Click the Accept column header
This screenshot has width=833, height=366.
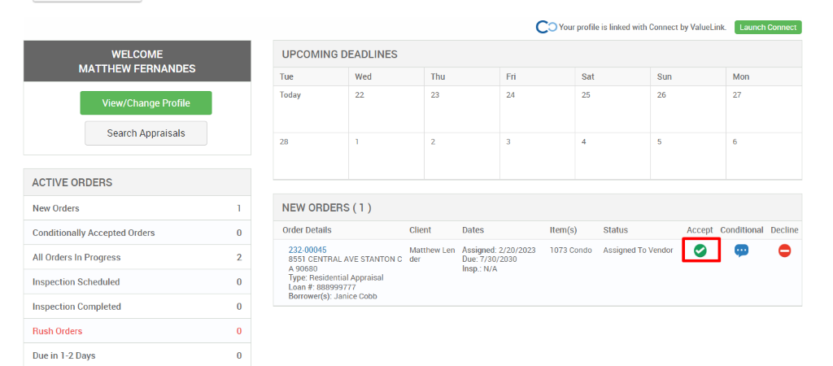pos(700,230)
